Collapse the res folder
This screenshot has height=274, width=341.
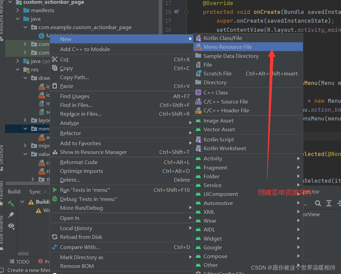[18, 69]
